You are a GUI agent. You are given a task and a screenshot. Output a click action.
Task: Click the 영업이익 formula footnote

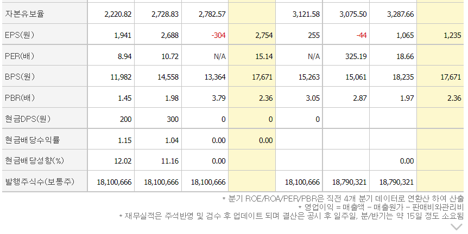381,207
